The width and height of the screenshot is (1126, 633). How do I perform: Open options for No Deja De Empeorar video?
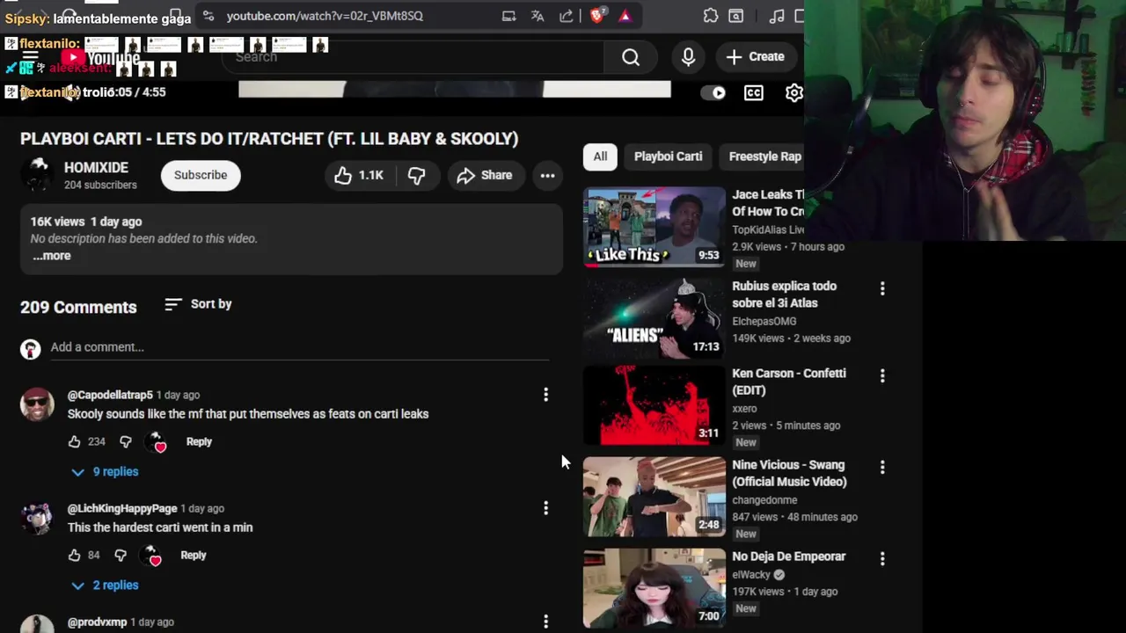pos(882,558)
